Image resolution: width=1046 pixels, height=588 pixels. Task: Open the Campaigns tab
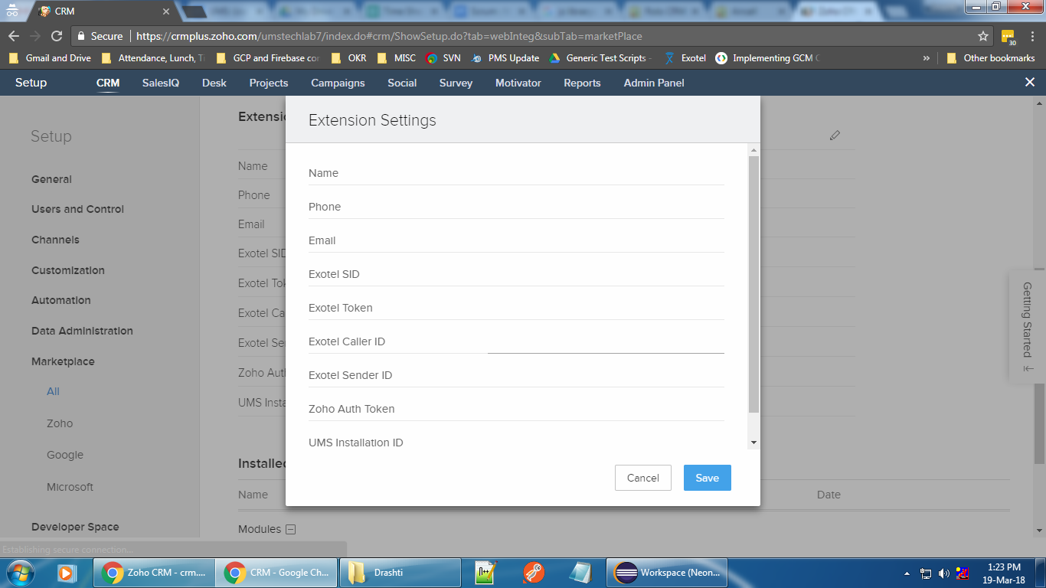[x=338, y=83]
